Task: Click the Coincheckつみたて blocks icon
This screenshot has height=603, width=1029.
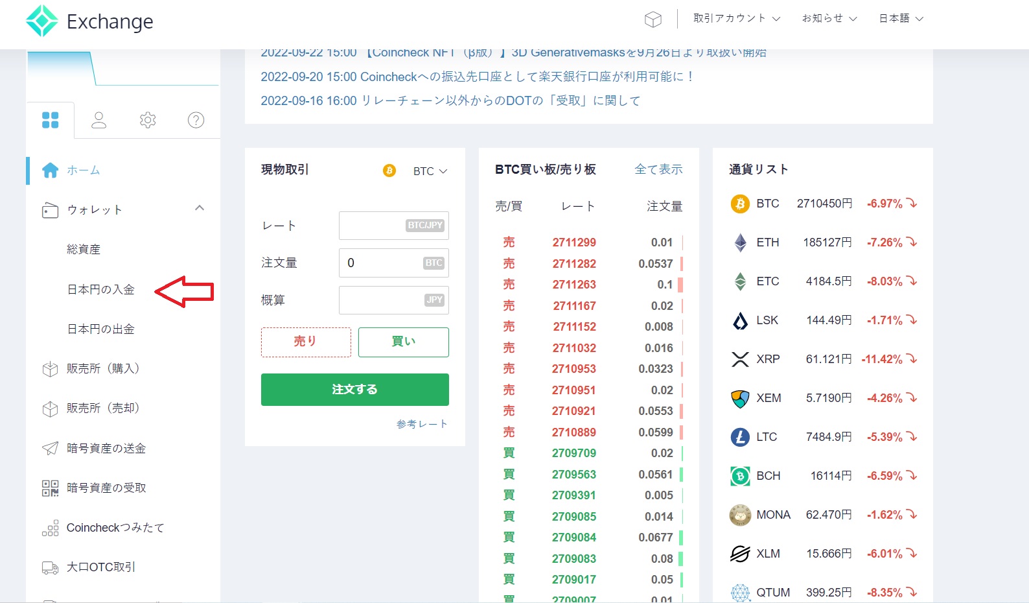Action: [50, 528]
